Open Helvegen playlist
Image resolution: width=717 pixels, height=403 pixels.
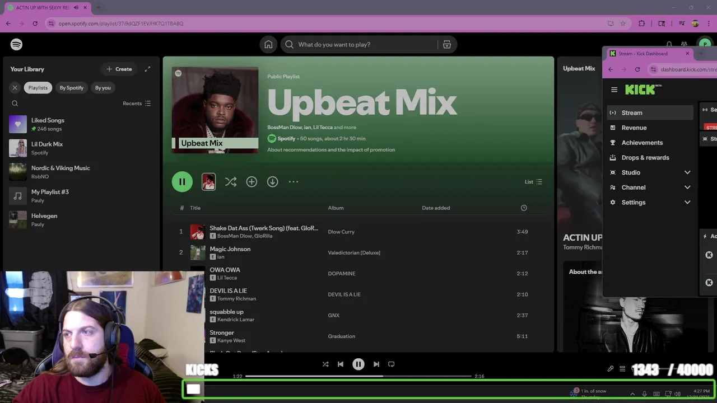pos(81,220)
